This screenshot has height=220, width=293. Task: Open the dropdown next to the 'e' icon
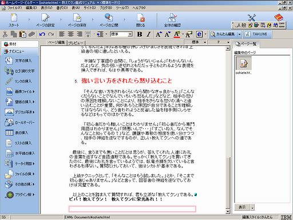(x=205, y=34)
